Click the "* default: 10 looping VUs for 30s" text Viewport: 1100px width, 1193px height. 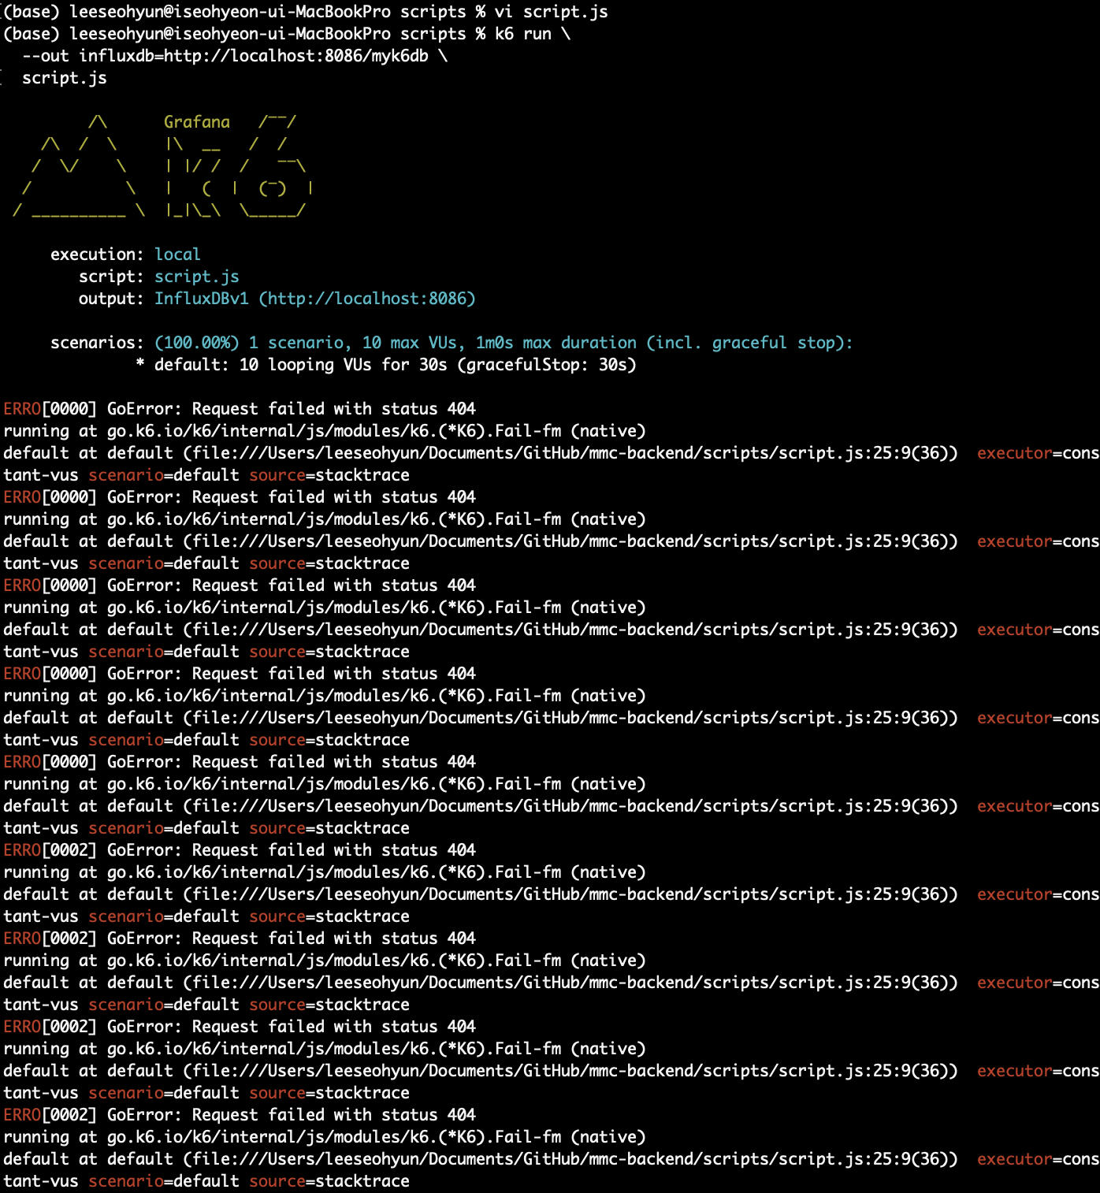[292, 365]
